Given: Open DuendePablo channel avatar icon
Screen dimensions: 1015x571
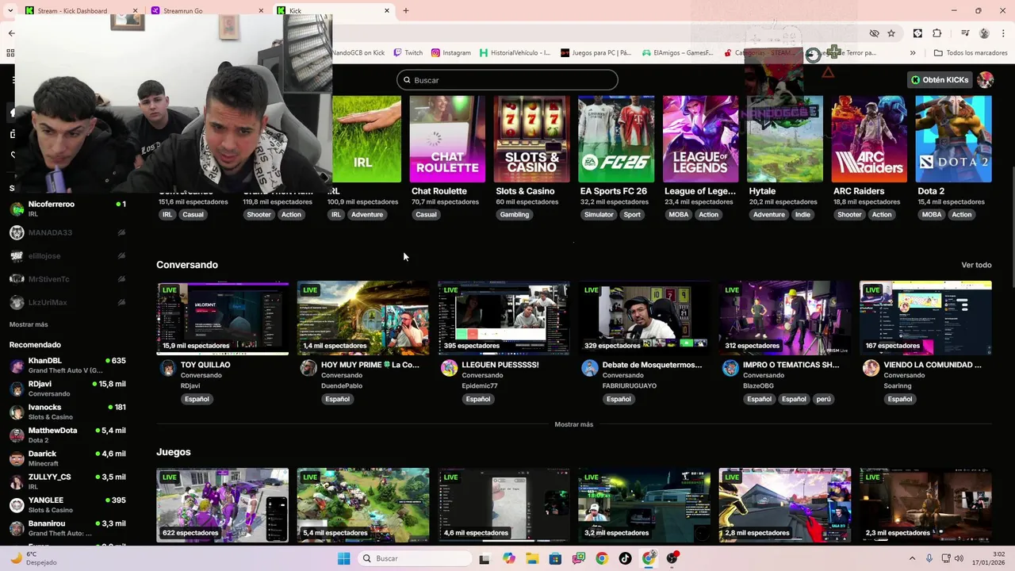Looking at the screenshot, I should coord(308,368).
